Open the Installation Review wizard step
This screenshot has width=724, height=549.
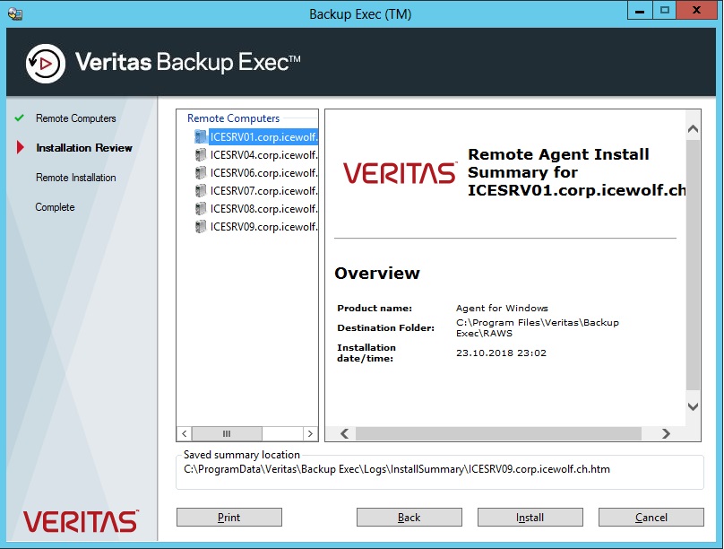(x=84, y=148)
